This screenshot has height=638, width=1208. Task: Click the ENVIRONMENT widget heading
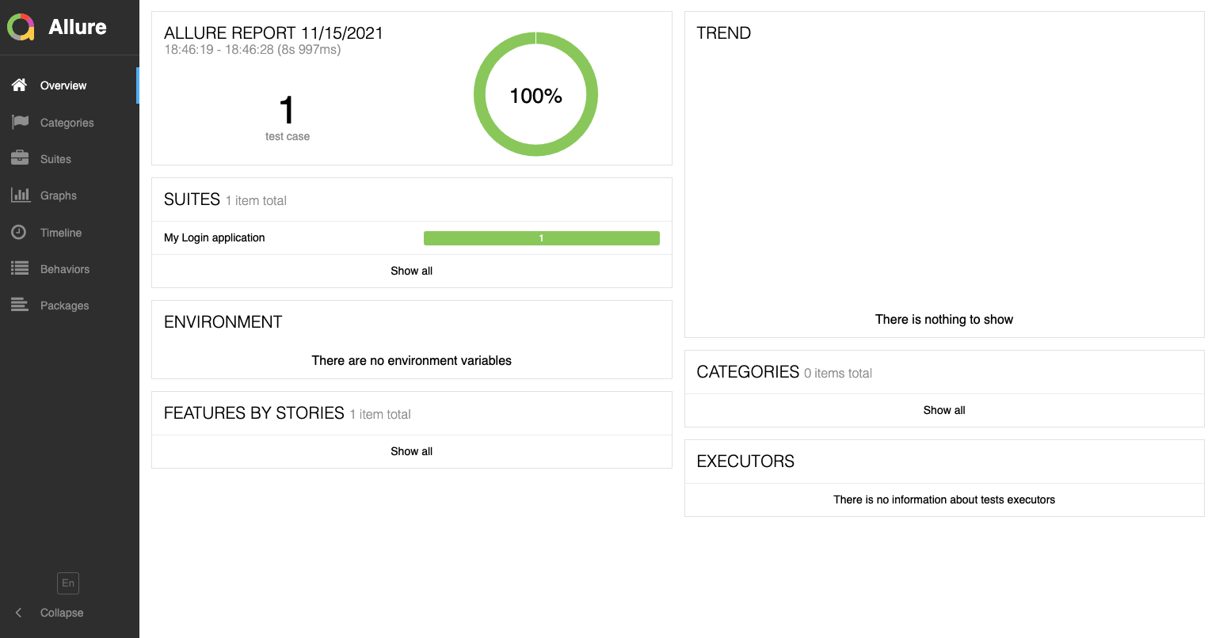click(x=223, y=322)
